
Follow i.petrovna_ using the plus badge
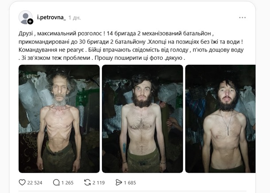pyautogui.click(x=30, y=21)
